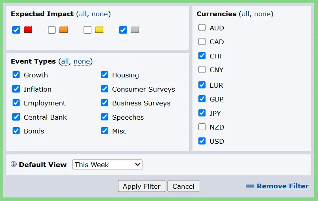Uncheck the Housing event type
This screenshot has width=318, height=201.
[105, 75]
